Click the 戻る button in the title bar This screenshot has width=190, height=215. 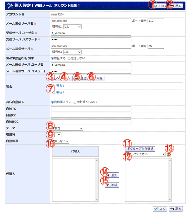point(176,6)
